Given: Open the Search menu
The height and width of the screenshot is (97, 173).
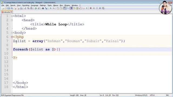Looking at the screenshot, I should pyautogui.click(x=13, y=5).
